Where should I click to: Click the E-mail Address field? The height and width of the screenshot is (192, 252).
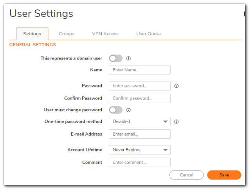139,134
